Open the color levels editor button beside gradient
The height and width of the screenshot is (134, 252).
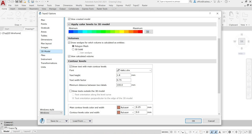pos(148,32)
